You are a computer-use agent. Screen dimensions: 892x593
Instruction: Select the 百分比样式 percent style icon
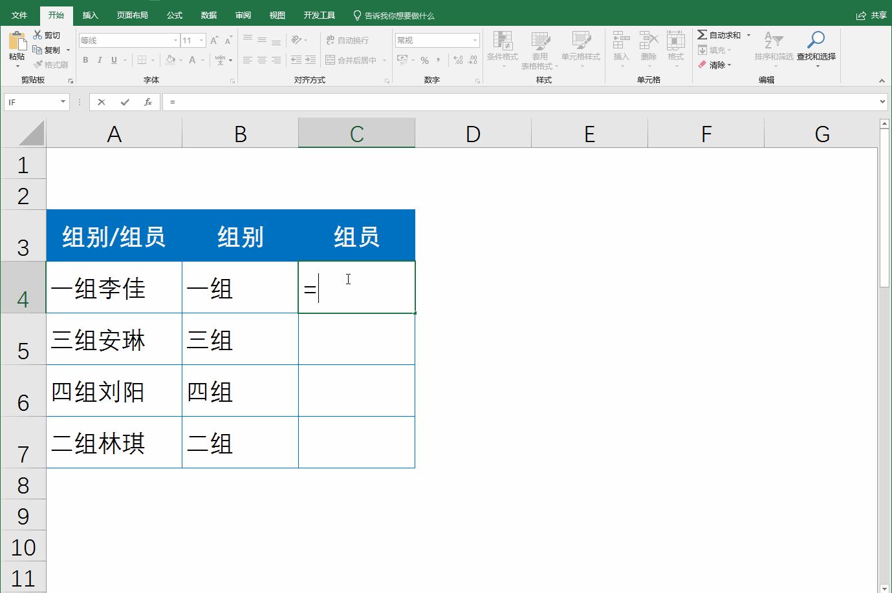424,59
